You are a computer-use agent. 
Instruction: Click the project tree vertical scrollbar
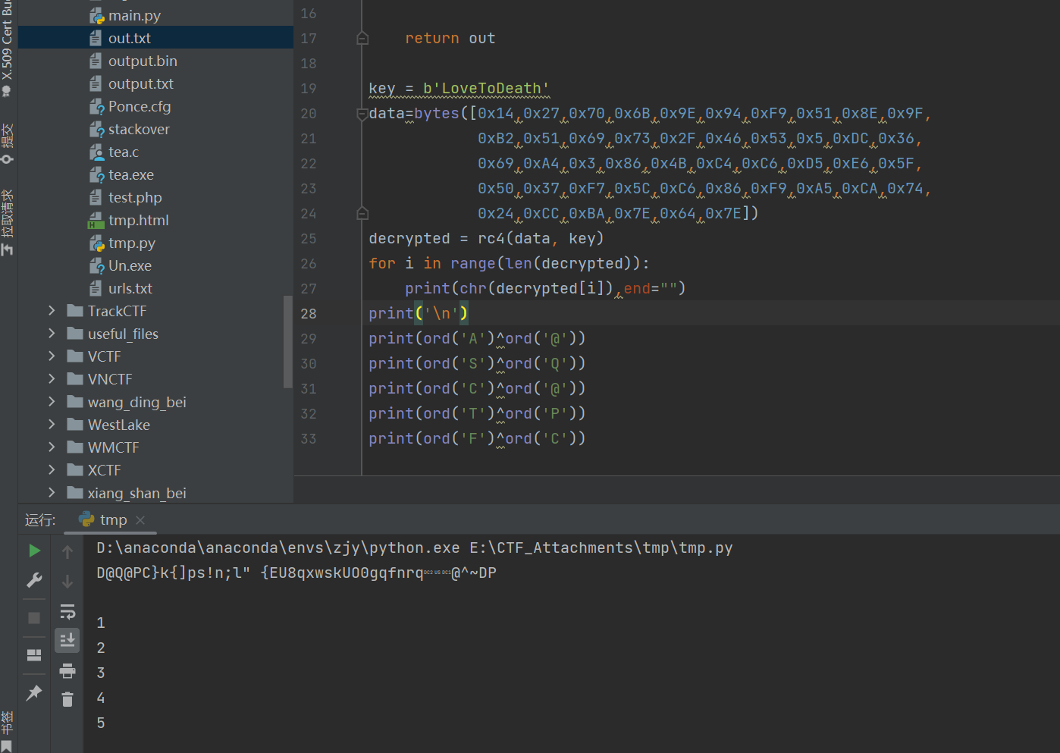[287, 341]
